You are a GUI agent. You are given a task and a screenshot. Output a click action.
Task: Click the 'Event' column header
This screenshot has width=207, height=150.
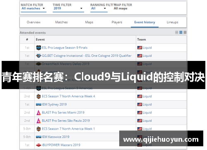(x=40, y=40)
